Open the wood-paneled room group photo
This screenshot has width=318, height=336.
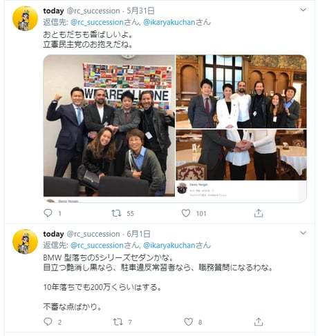coord(241,92)
